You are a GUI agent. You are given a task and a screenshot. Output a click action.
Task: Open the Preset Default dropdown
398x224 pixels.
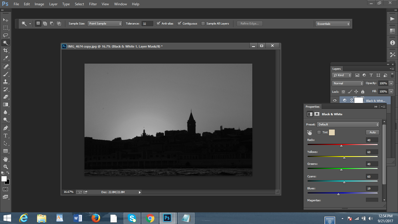tap(348, 125)
